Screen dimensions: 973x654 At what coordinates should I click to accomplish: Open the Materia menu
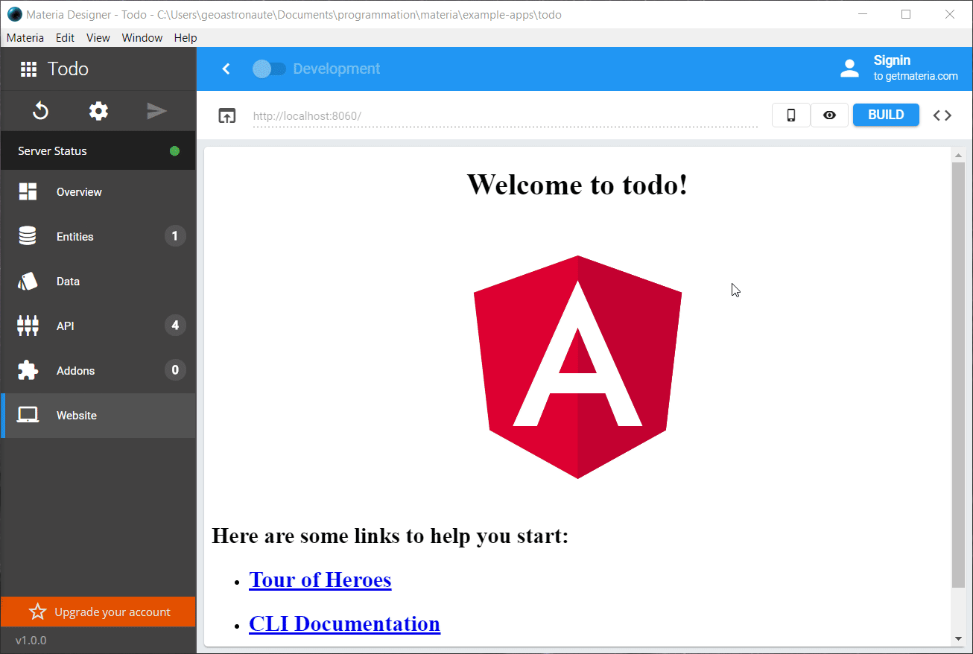click(25, 37)
